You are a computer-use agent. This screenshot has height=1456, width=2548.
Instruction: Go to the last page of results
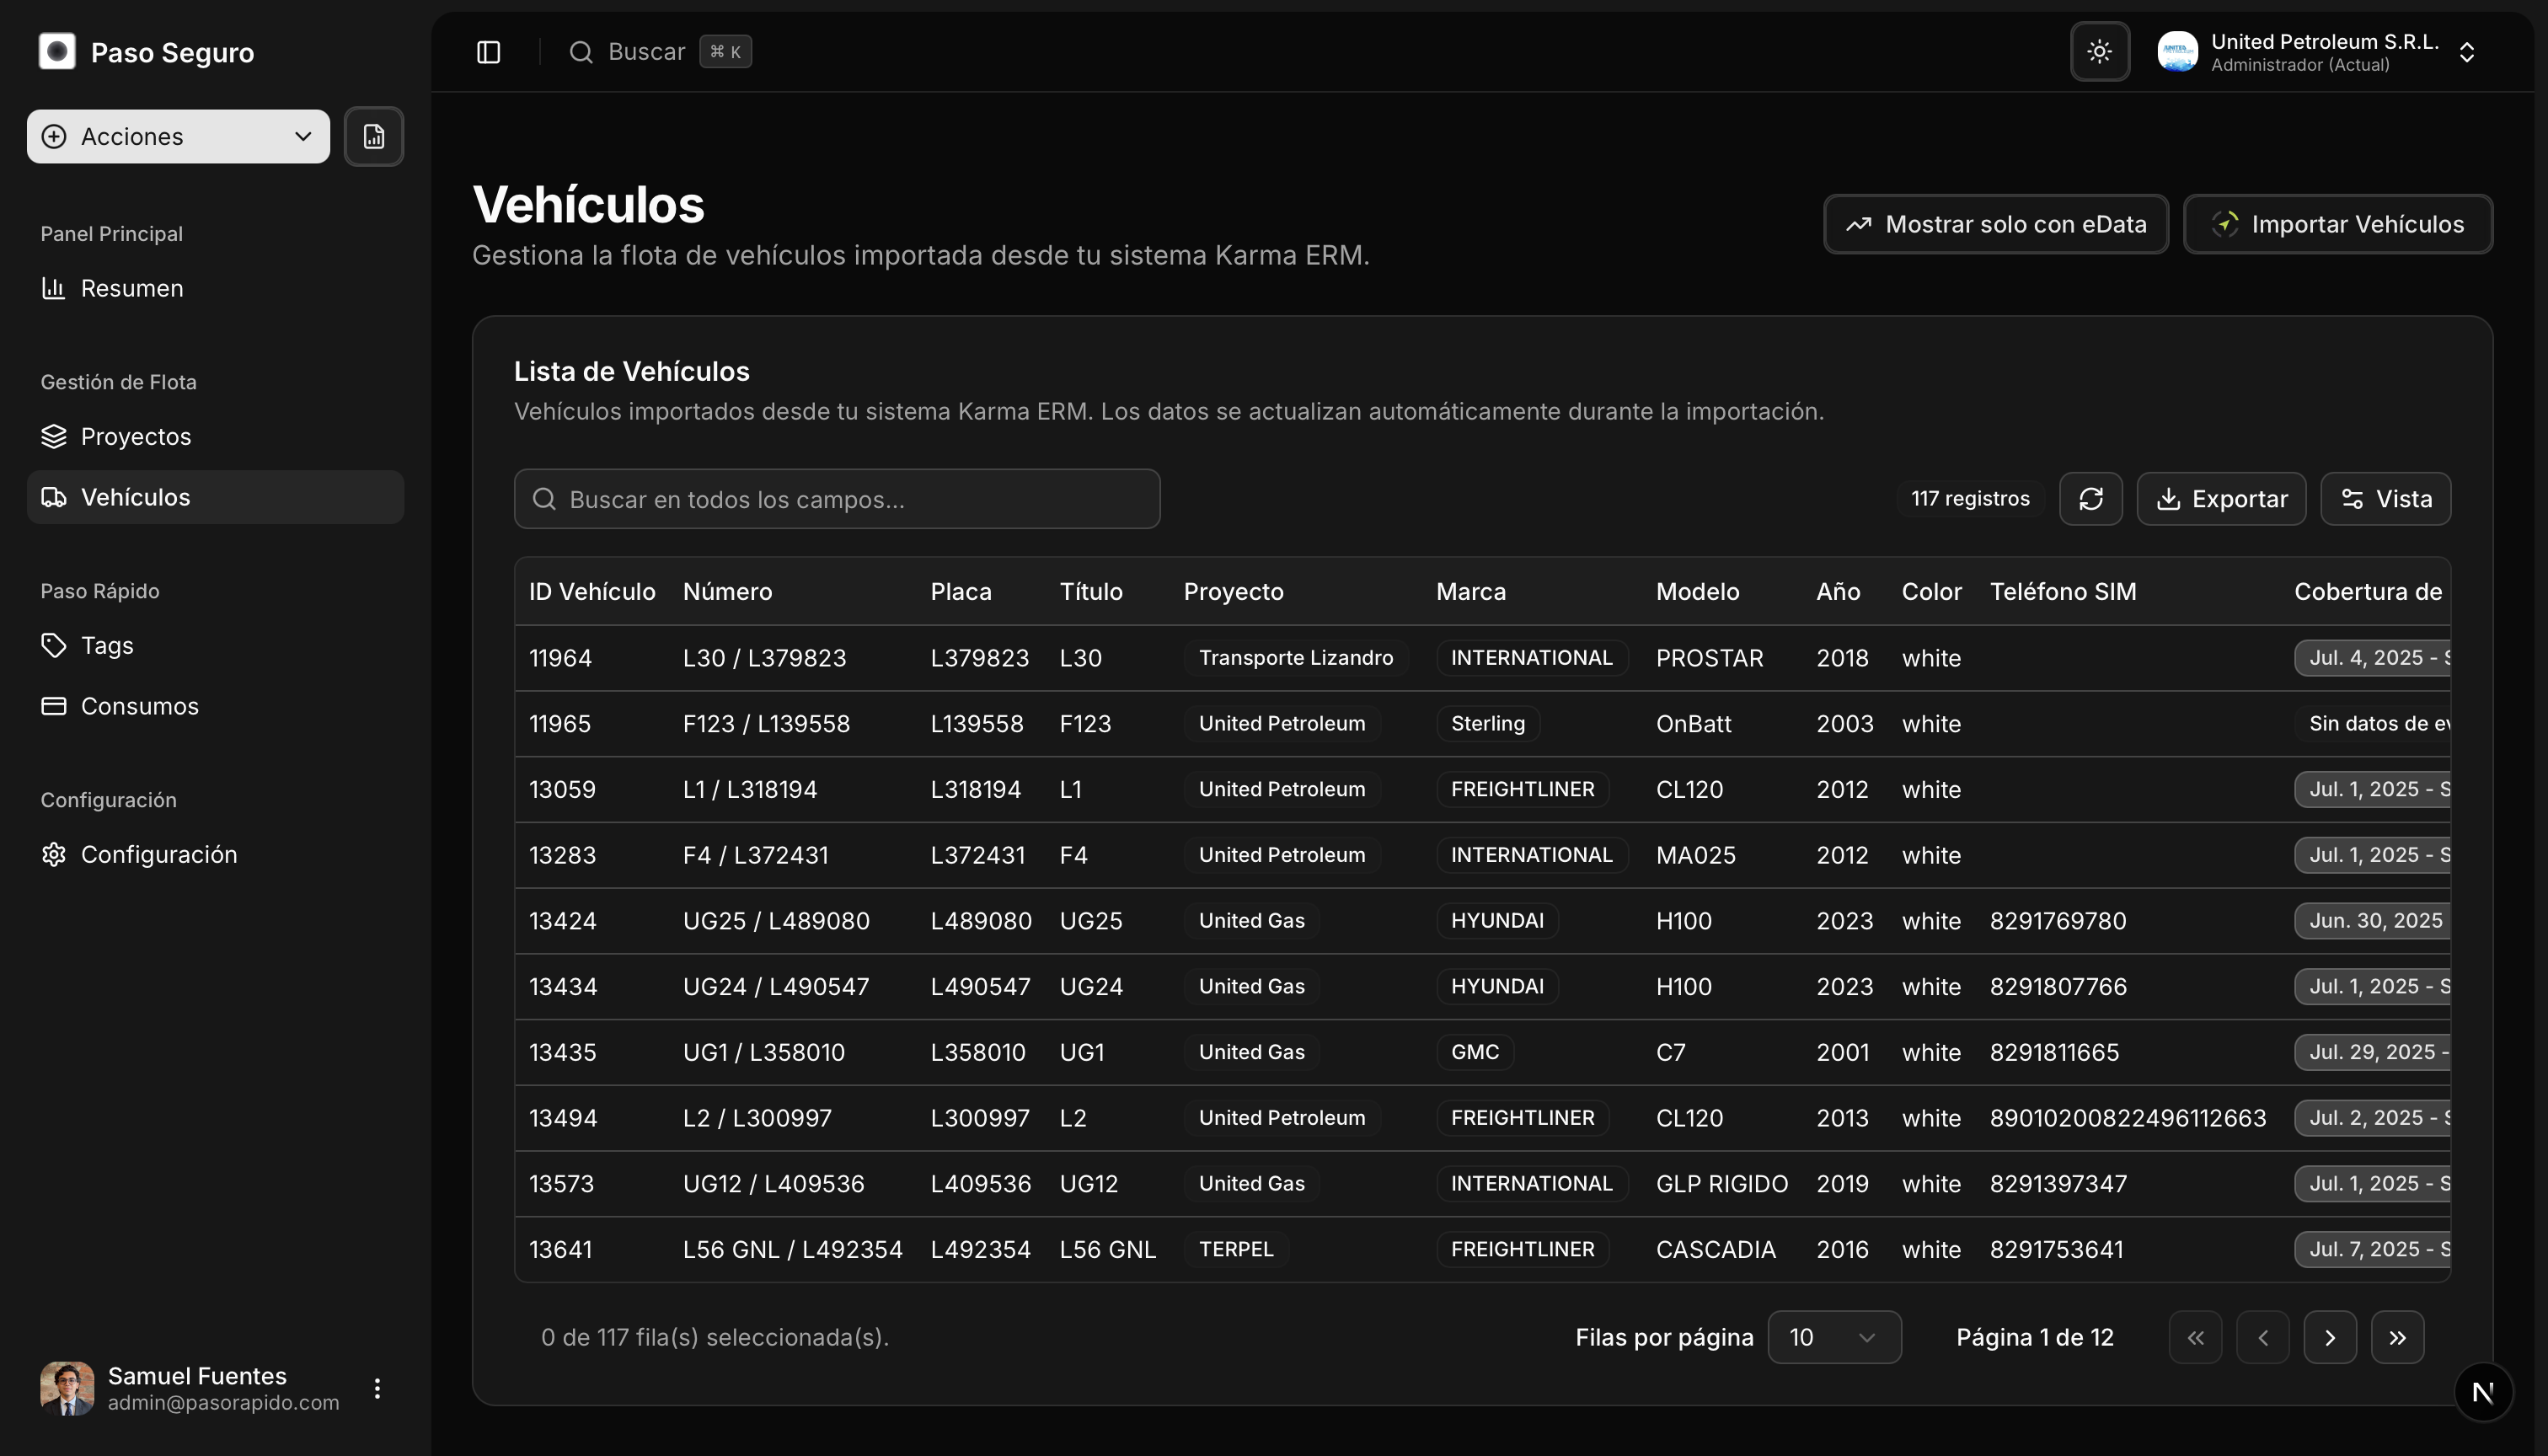pyautogui.click(x=2397, y=1337)
